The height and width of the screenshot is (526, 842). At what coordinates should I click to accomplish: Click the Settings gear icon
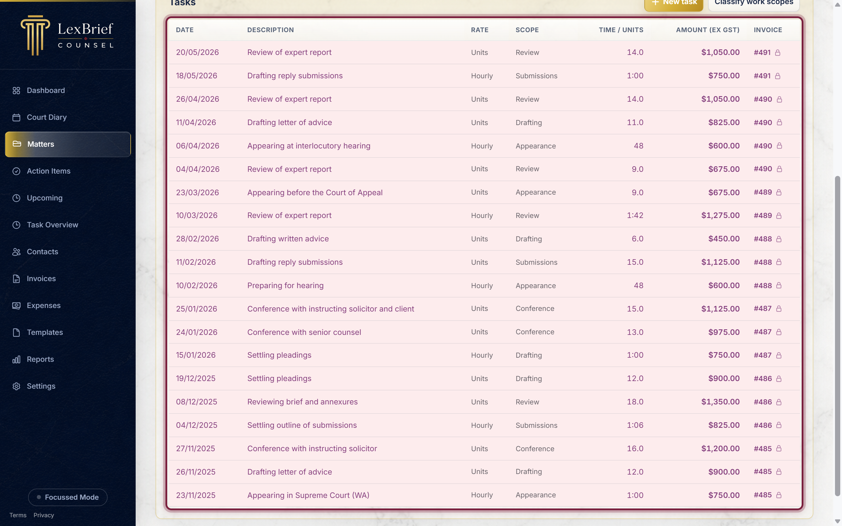coord(16,386)
